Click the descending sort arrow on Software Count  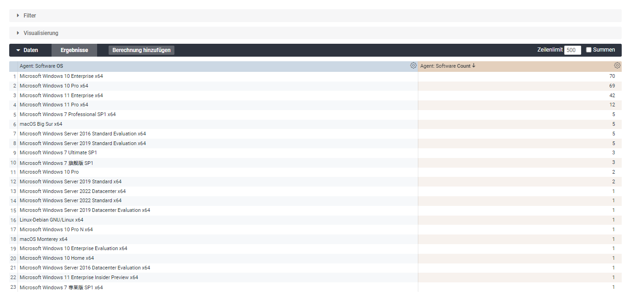(x=474, y=66)
